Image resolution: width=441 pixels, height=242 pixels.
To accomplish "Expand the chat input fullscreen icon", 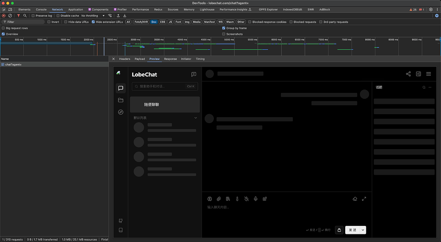I will tap(364, 199).
